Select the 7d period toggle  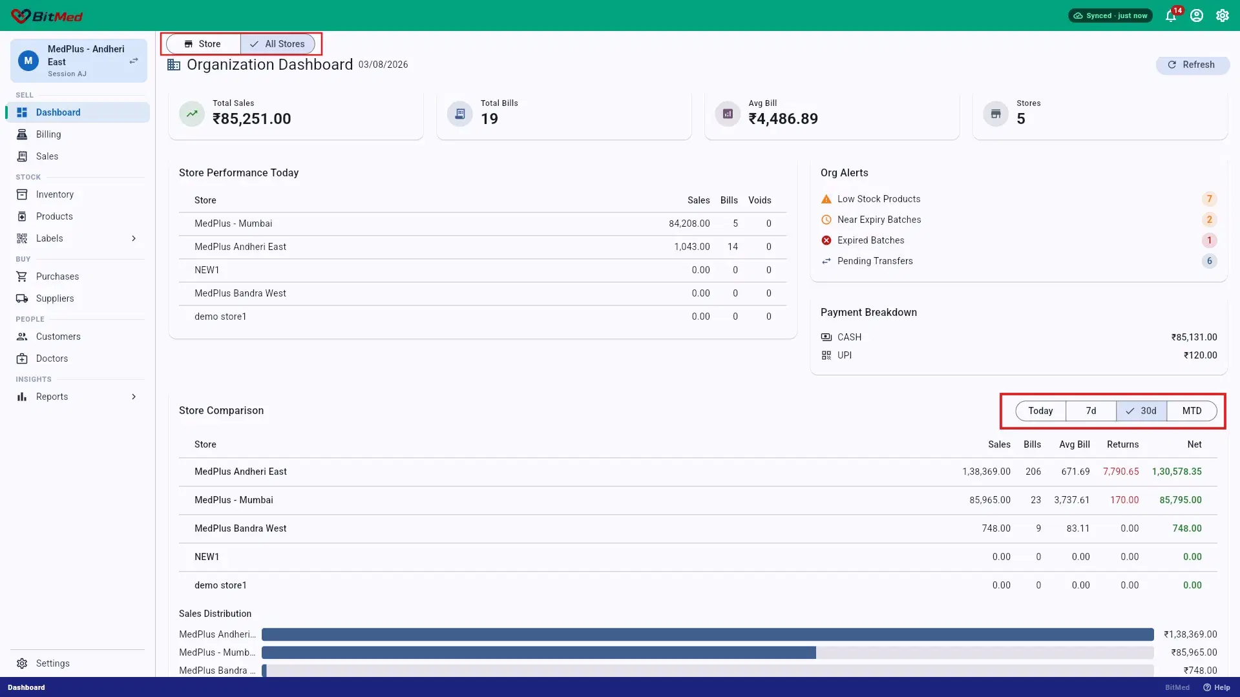[1091, 411]
